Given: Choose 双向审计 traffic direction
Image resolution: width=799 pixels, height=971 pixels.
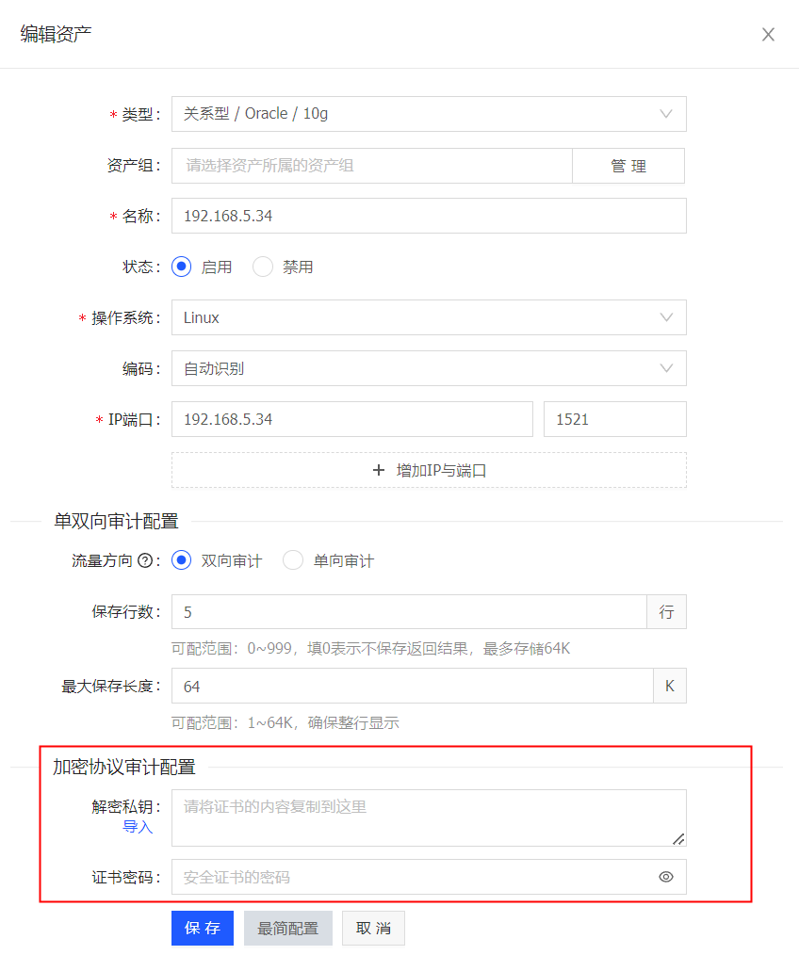Looking at the screenshot, I should 182,560.
